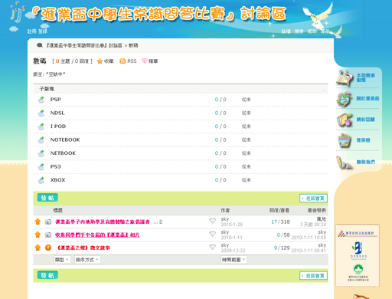The height and width of the screenshot is (299, 392).
Task: Click the XBOX sub-forum icon
Action: click(41, 180)
